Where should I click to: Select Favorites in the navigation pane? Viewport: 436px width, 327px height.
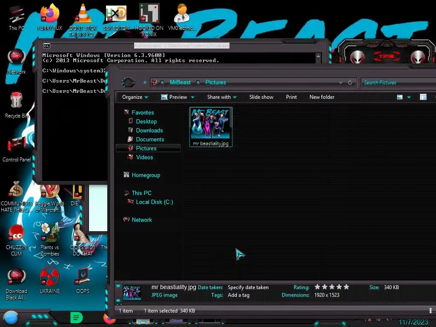pyautogui.click(x=143, y=112)
